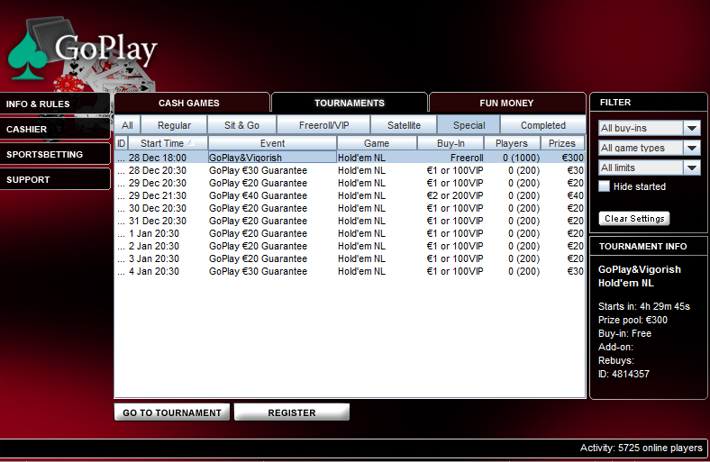Click the Clear Settings button
This screenshot has height=462, width=710.
(634, 219)
